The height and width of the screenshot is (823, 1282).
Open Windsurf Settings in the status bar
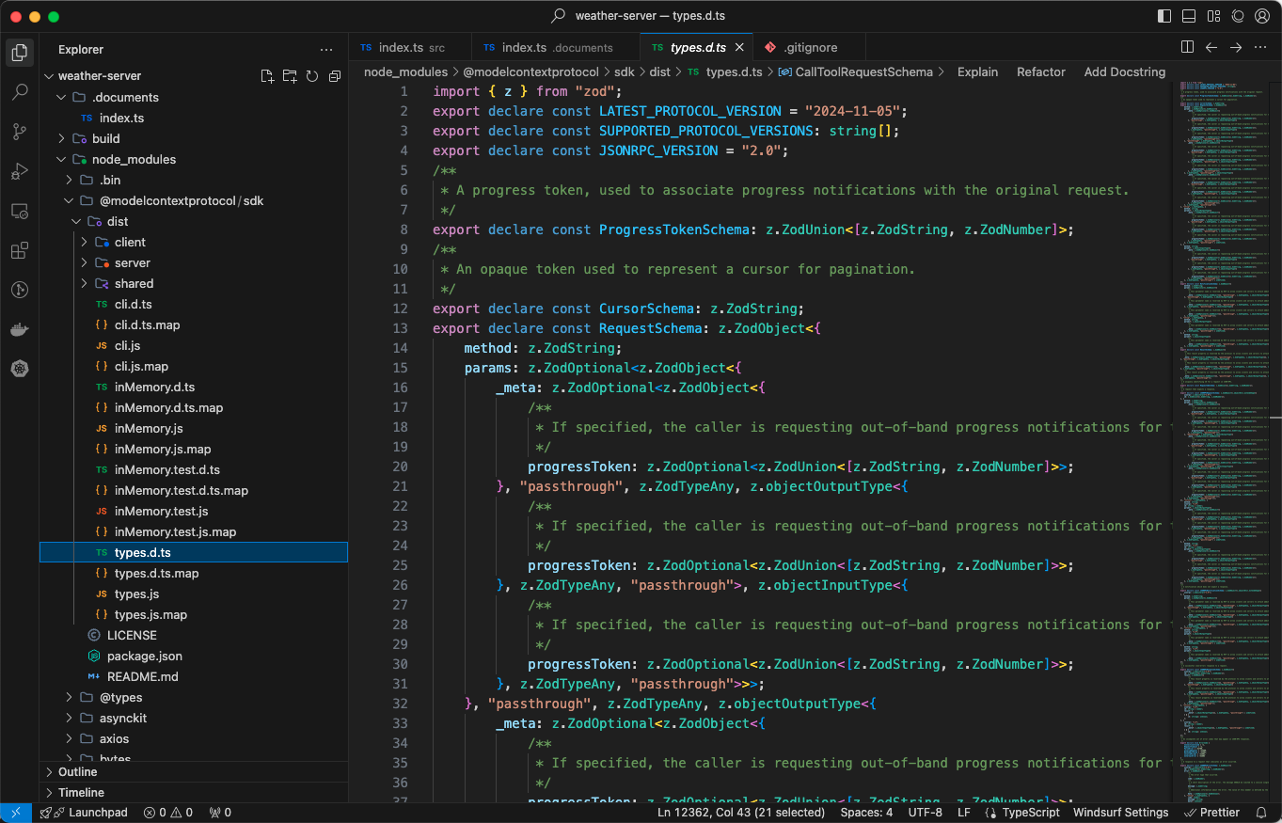[1120, 813]
